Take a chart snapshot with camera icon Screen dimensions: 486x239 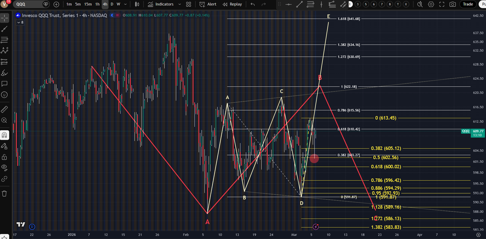(x=452, y=4)
